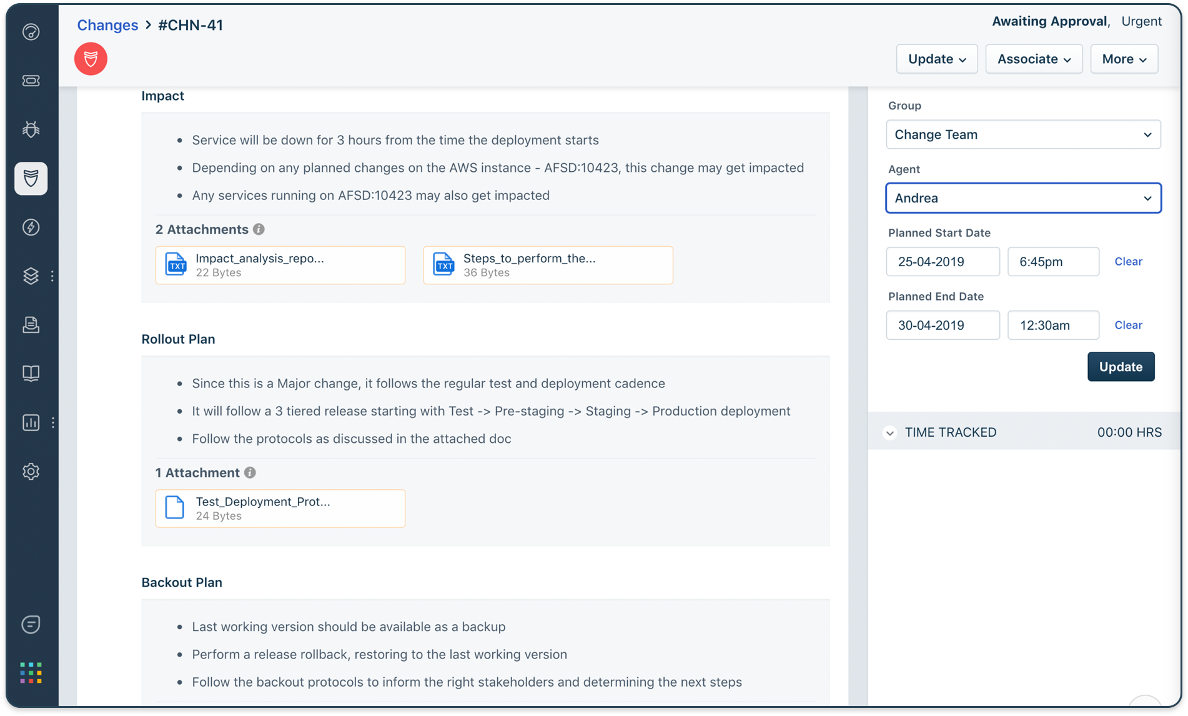Clear the Planned Start Date
Screen dimensions: 1188x716
click(x=1128, y=261)
